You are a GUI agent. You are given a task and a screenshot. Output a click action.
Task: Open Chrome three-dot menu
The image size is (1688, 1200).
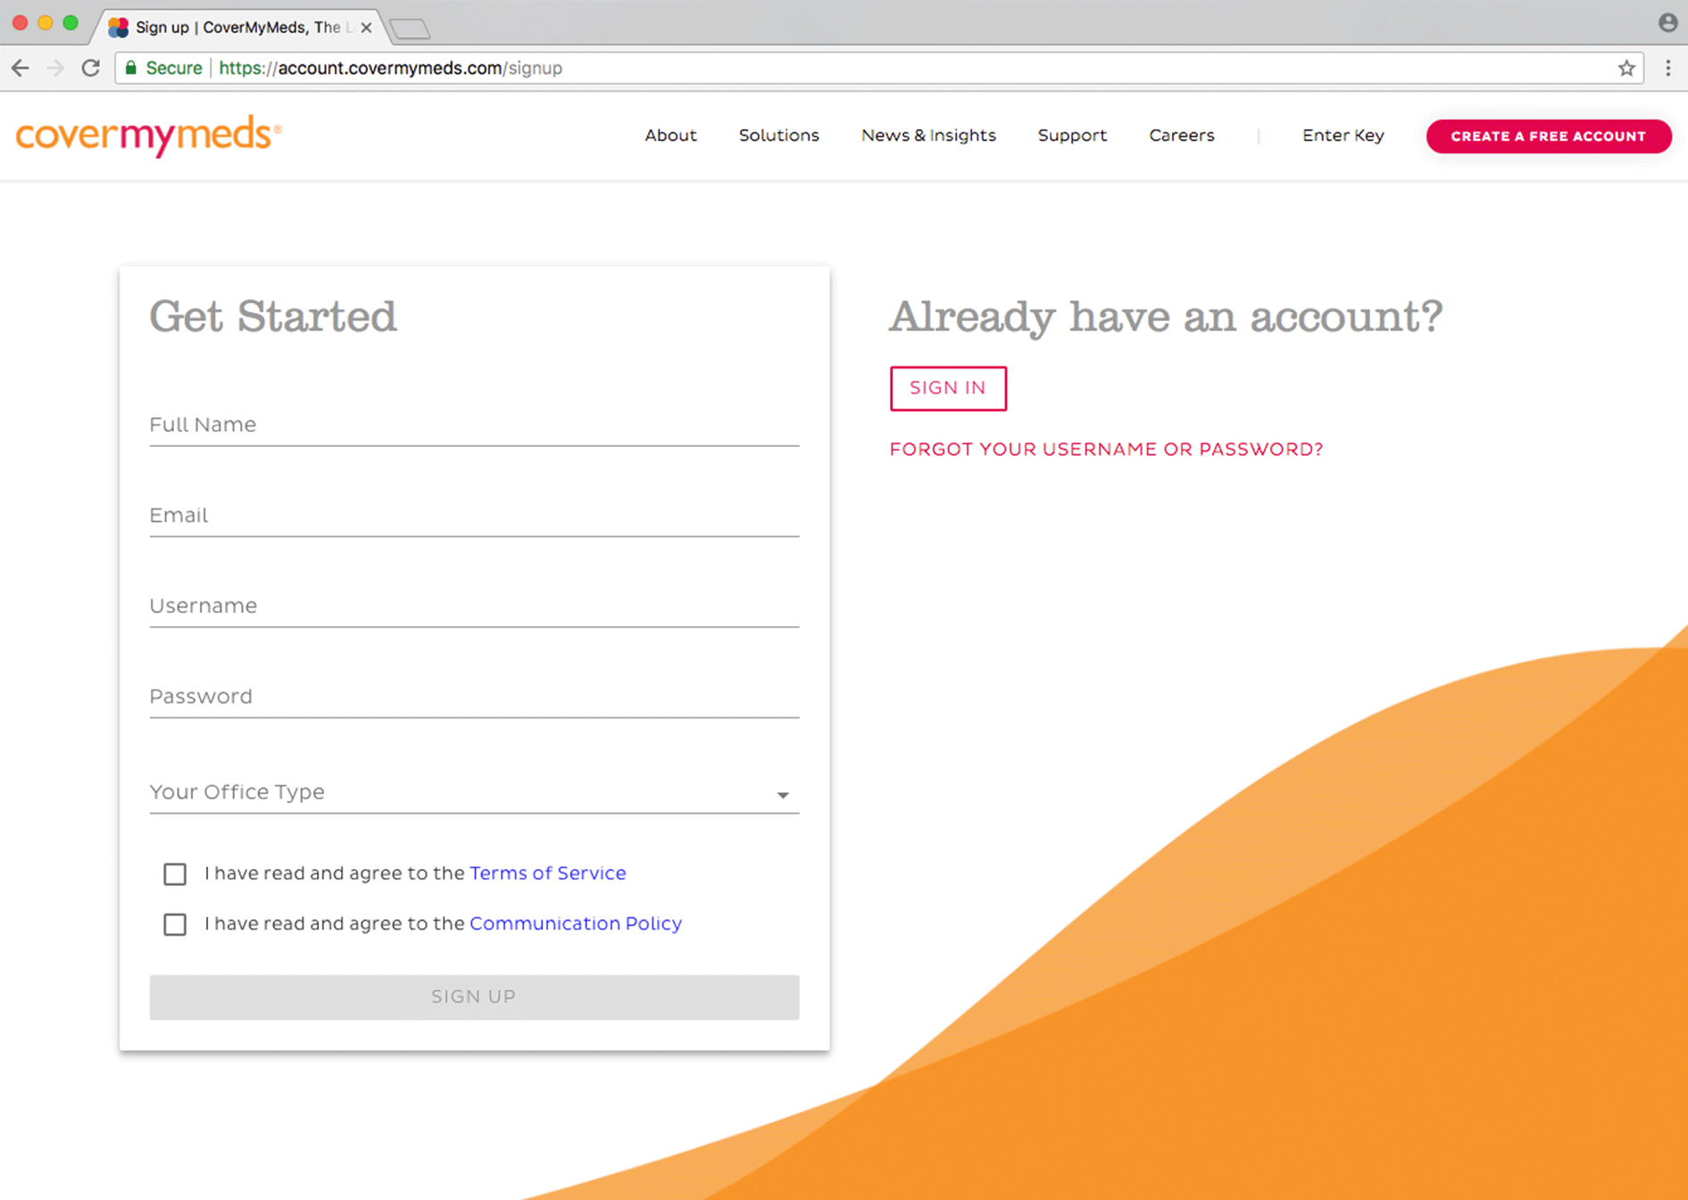[1667, 68]
